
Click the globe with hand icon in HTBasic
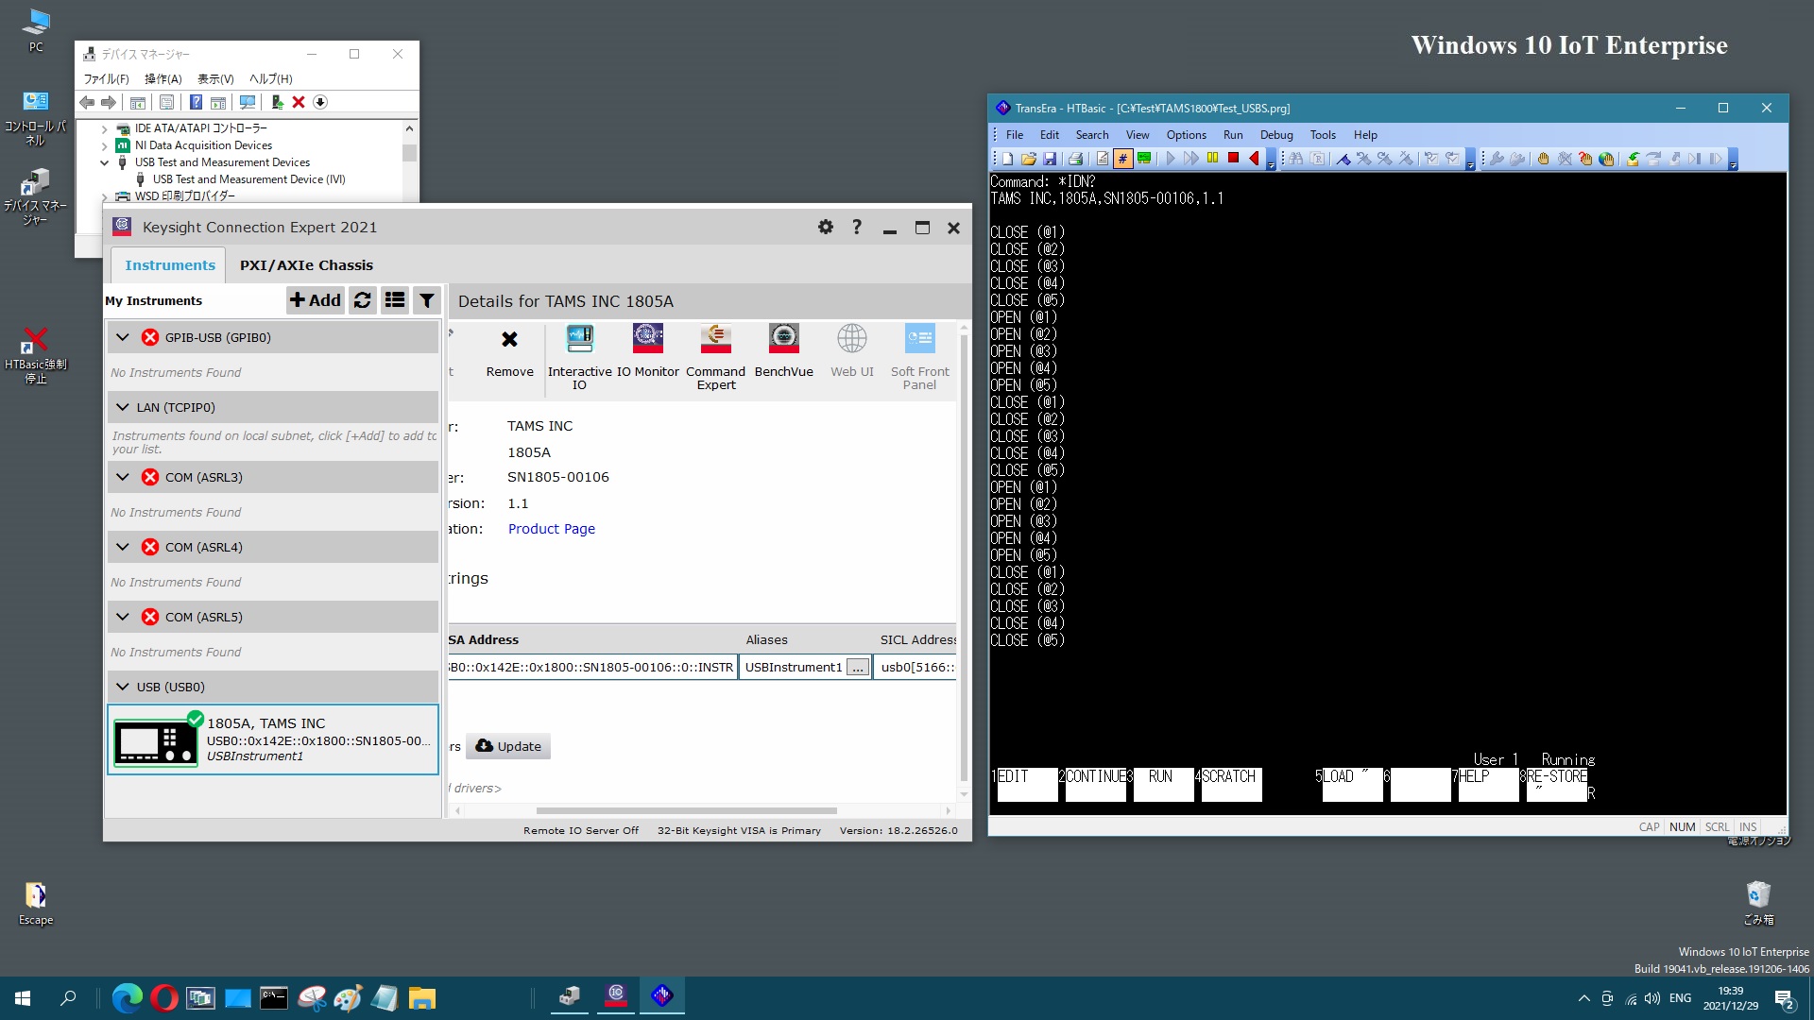point(1605,159)
